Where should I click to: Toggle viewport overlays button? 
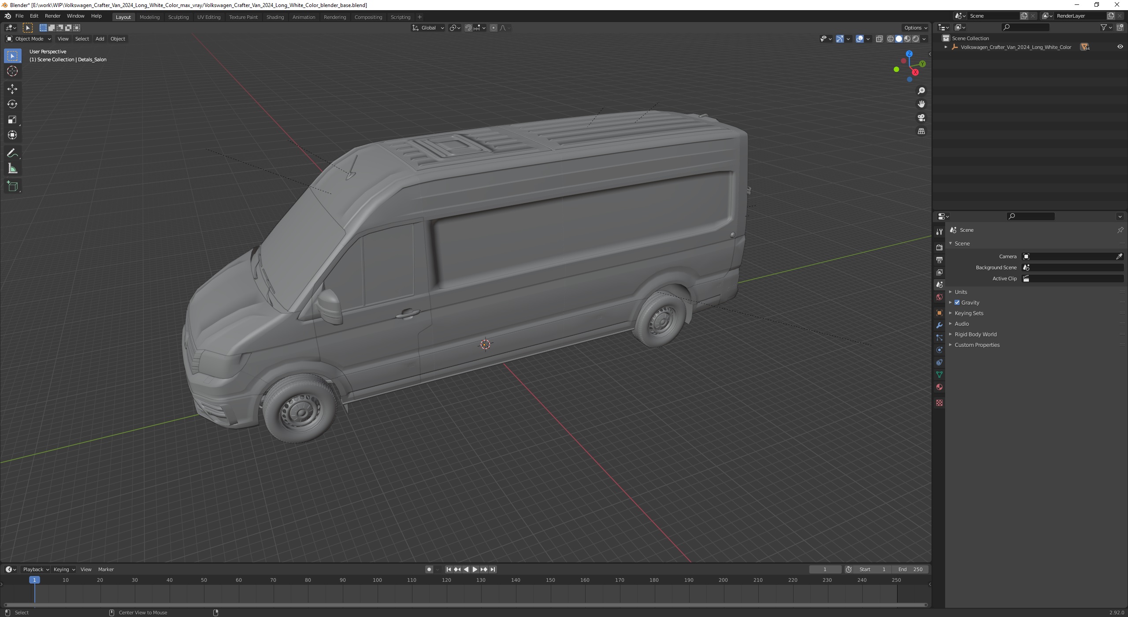pyautogui.click(x=860, y=39)
